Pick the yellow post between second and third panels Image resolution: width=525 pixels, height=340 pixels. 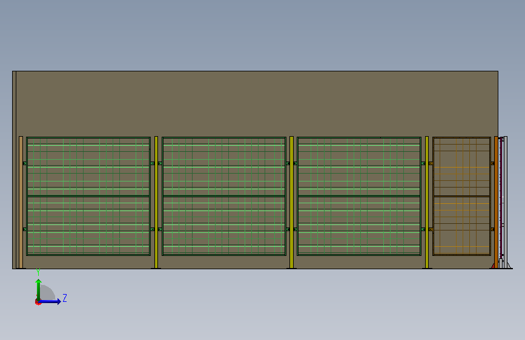point(292,202)
